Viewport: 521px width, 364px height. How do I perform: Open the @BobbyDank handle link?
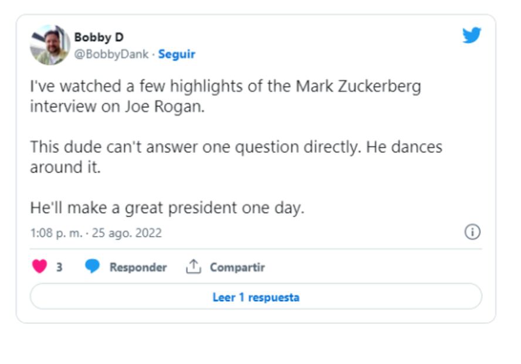coord(111,54)
